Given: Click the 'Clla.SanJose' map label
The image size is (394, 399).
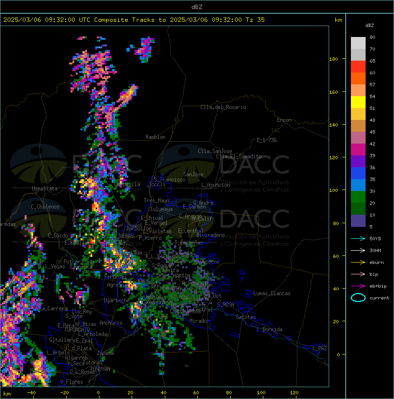Looking at the screenshot, I should (215, 151).
